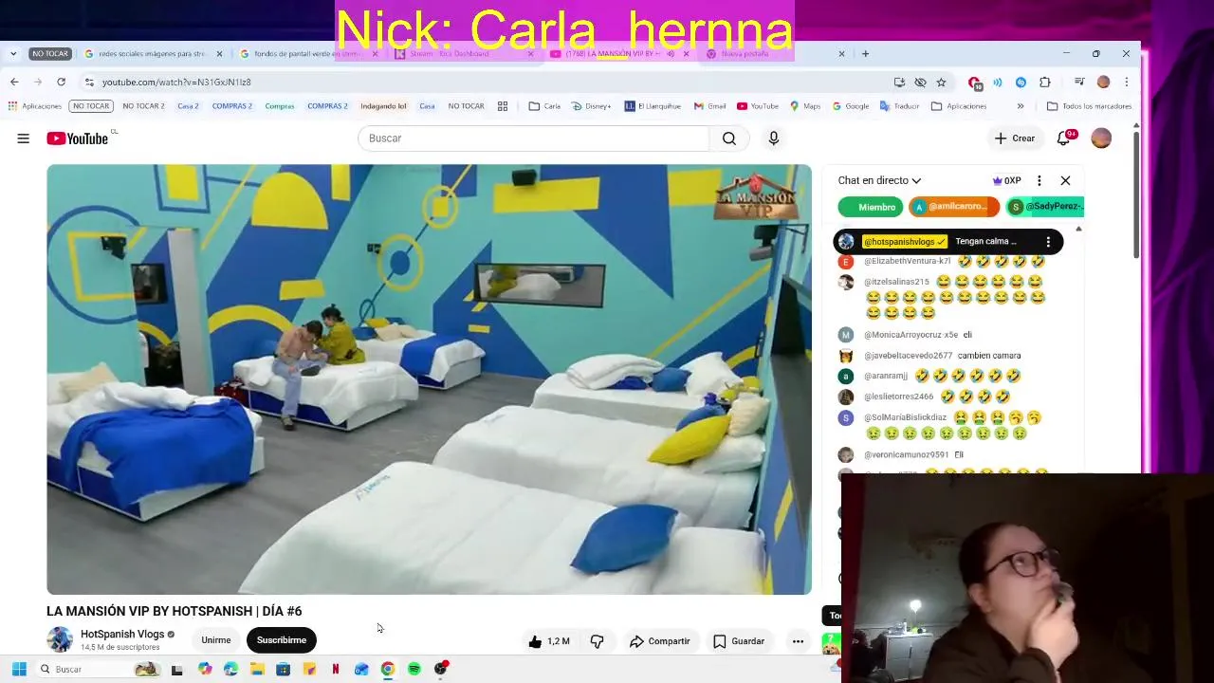Open live chat options three-dot menu
Viewport: 1214px width, 683px height.
[x=1039, y=180]
